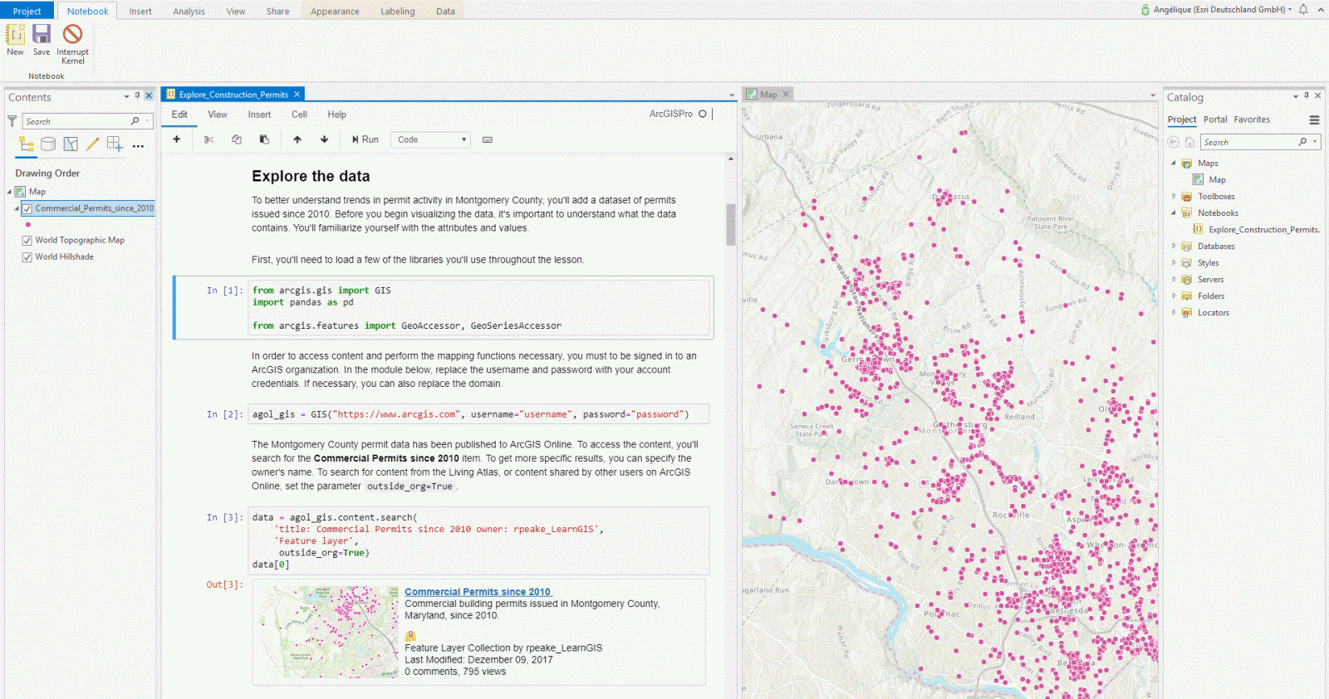Collapse Commercial_Permits_since_2010 layer legend
Image resolution: width=1329 pixels, height=699 pixels.
click(x=17, y=208)
